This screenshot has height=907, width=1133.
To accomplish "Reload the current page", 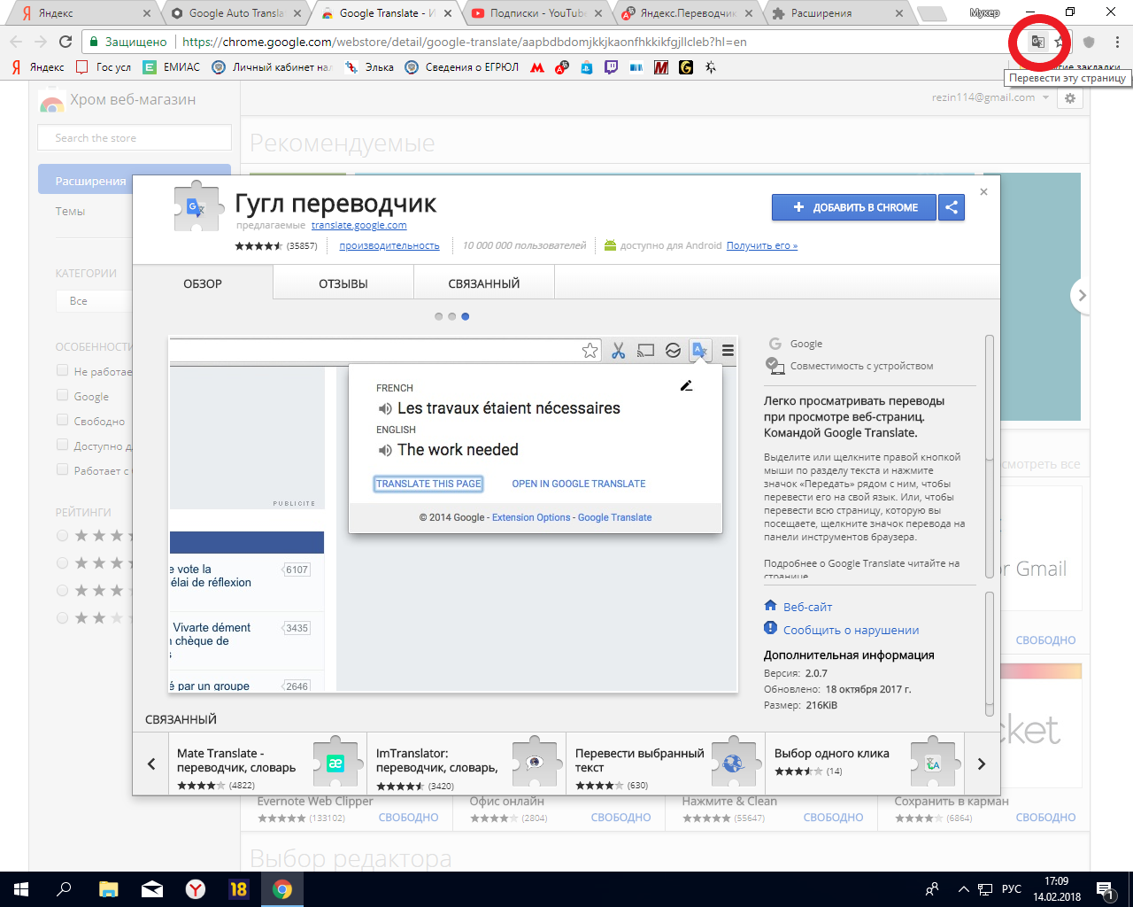I will 65,42.
